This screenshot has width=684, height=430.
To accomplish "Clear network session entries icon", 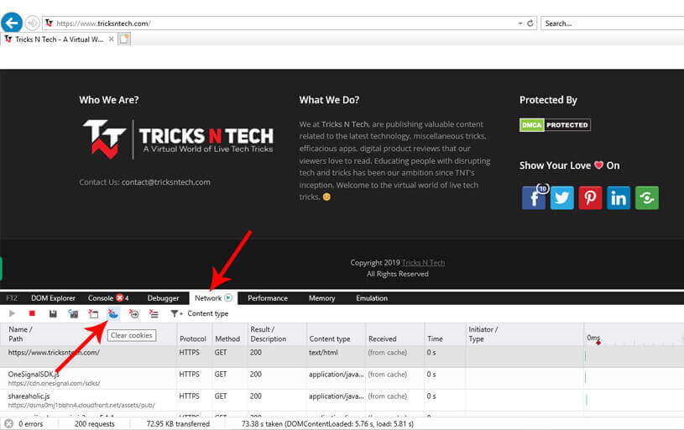I will [154, 313].
